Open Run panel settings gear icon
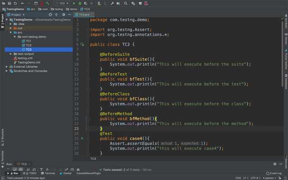Screen dimensions: 288x180 coord(275,164)
